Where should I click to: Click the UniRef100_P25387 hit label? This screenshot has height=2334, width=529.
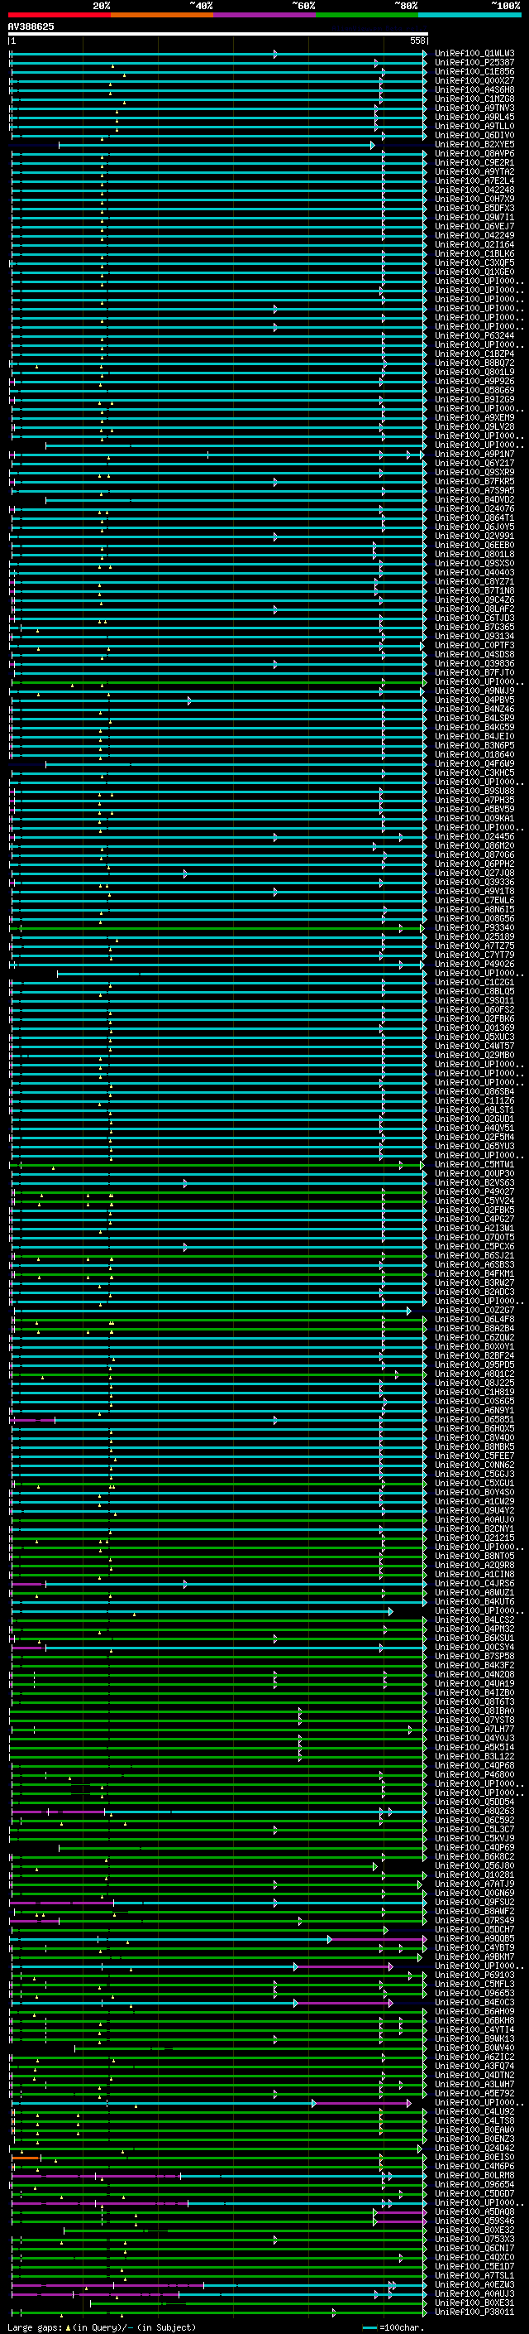pyautogui.click(x=474, y=63)
